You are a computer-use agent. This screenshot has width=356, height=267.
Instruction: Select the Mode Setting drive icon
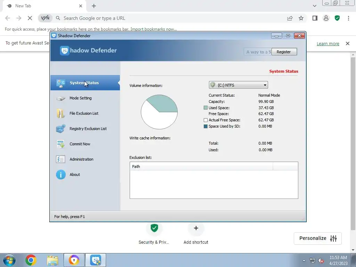pyautogui.click(x=61, y=98)
